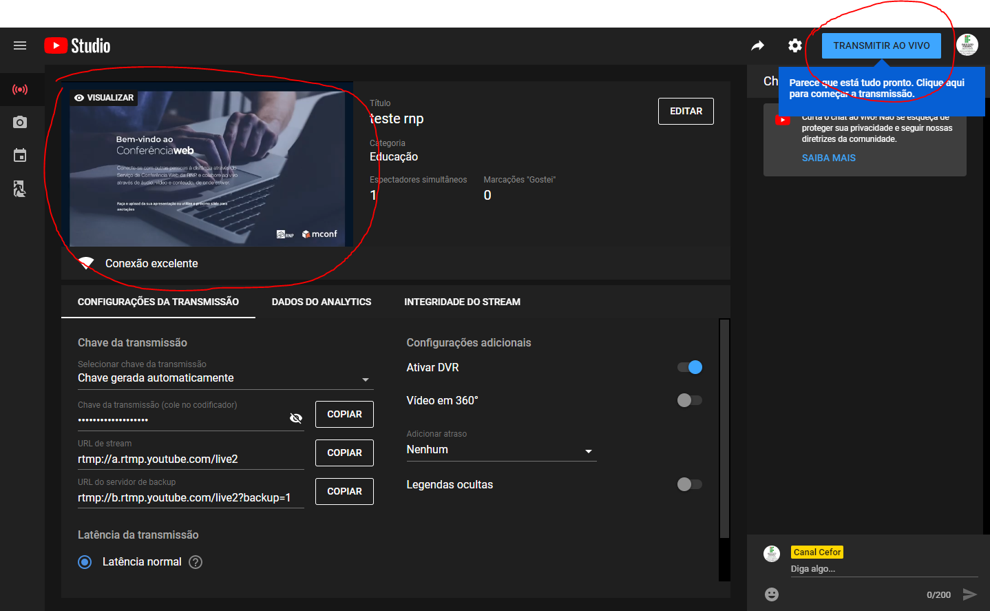Screen dimensions: 990x611
Task: Open the Manage calendar sidebar icon
Action: pos(20,155)
